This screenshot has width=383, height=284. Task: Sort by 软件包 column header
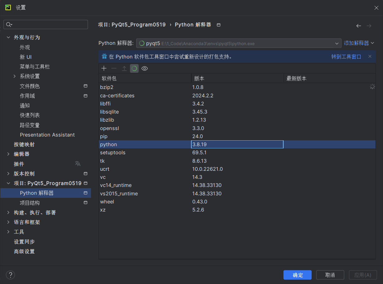pyautogui.click(x=145, y=78)
